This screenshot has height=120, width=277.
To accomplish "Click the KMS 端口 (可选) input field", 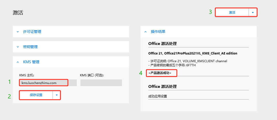I will (x=101, y=83).
